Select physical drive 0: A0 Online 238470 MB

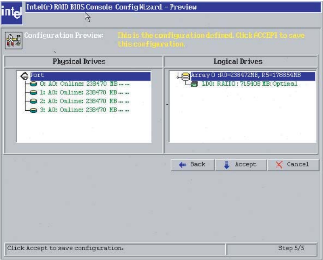click(x=84, y=84)
